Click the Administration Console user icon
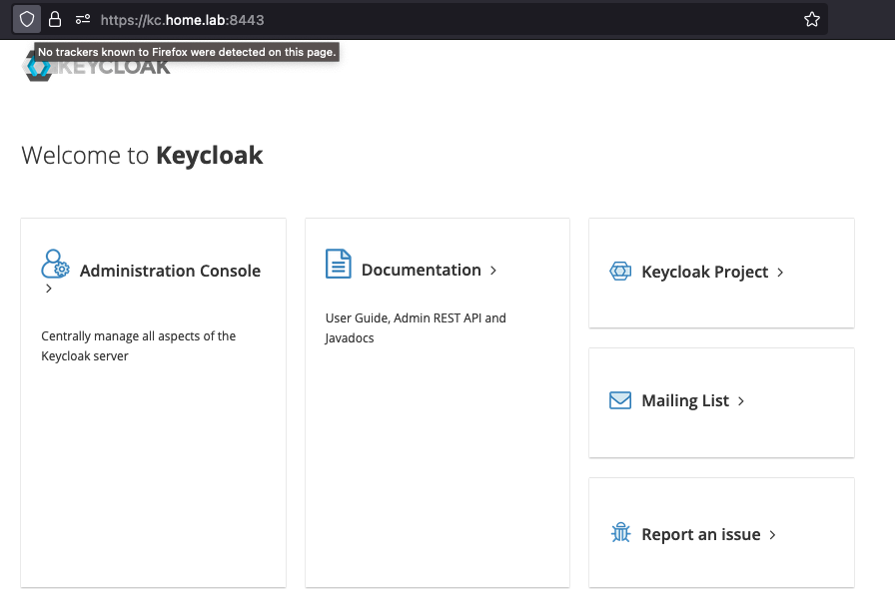 pyautogui.click(x=56, y=264)
